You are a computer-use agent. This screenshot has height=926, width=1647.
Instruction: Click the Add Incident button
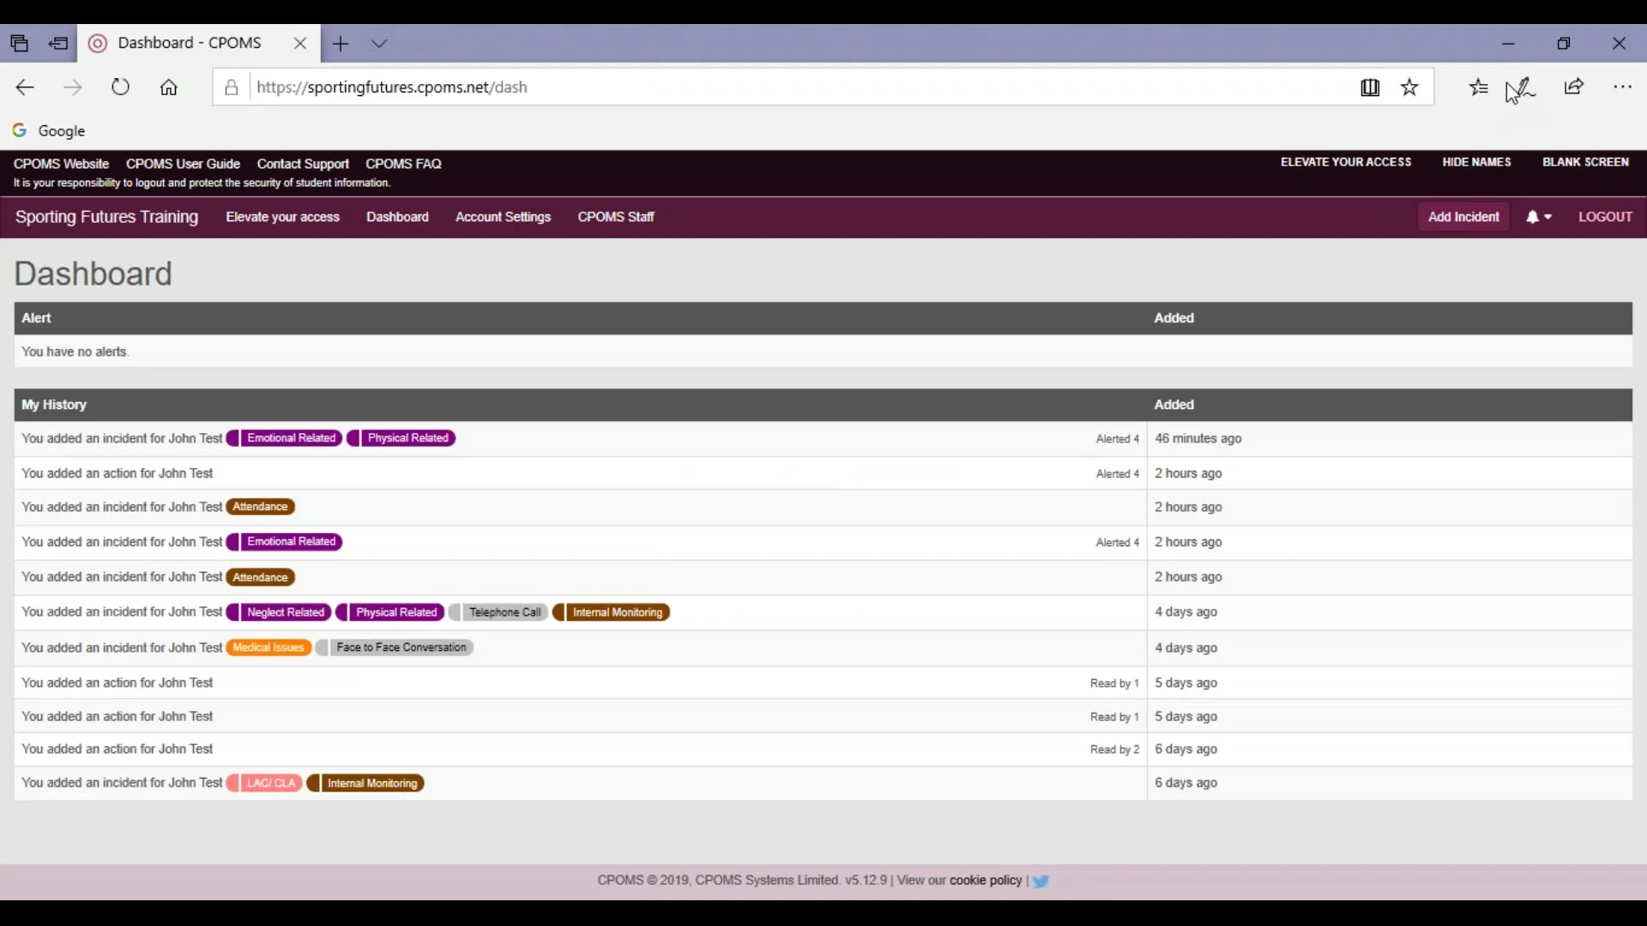1463,216
